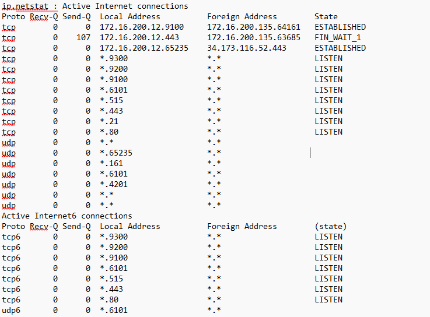430x317 pixels.
Task: Click the 'State' header in first table
Action: (x=326, y=16)
